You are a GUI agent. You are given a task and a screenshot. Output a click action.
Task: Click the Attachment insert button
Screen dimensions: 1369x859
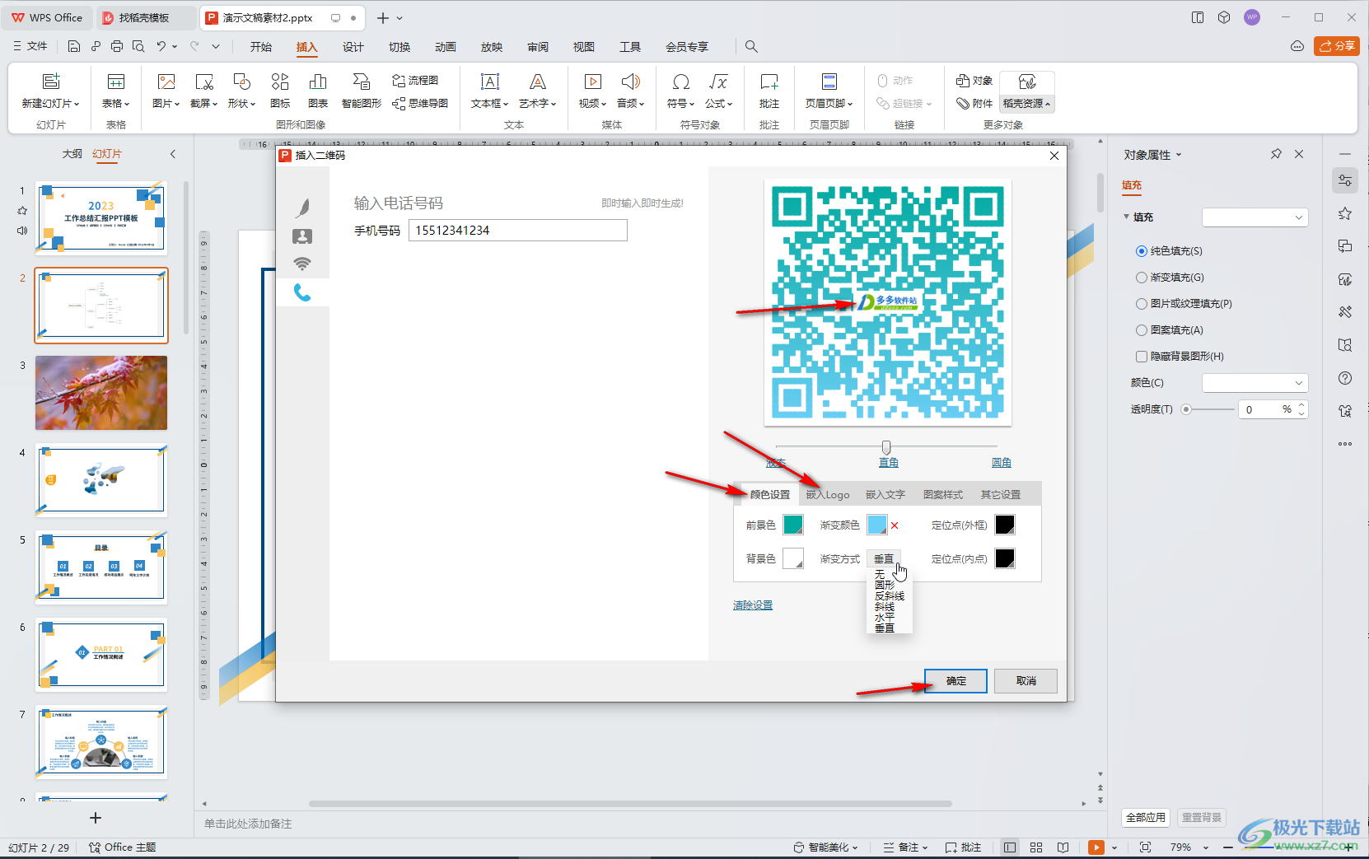974,104
